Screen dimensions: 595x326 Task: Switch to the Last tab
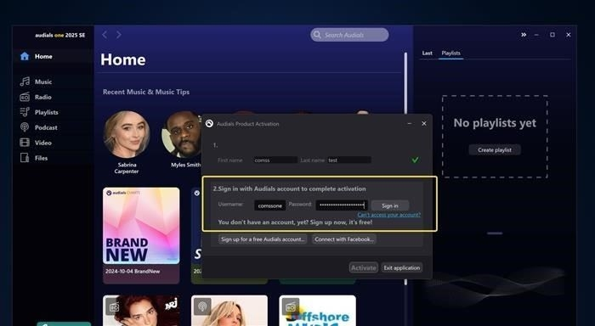tap(428, 53)
